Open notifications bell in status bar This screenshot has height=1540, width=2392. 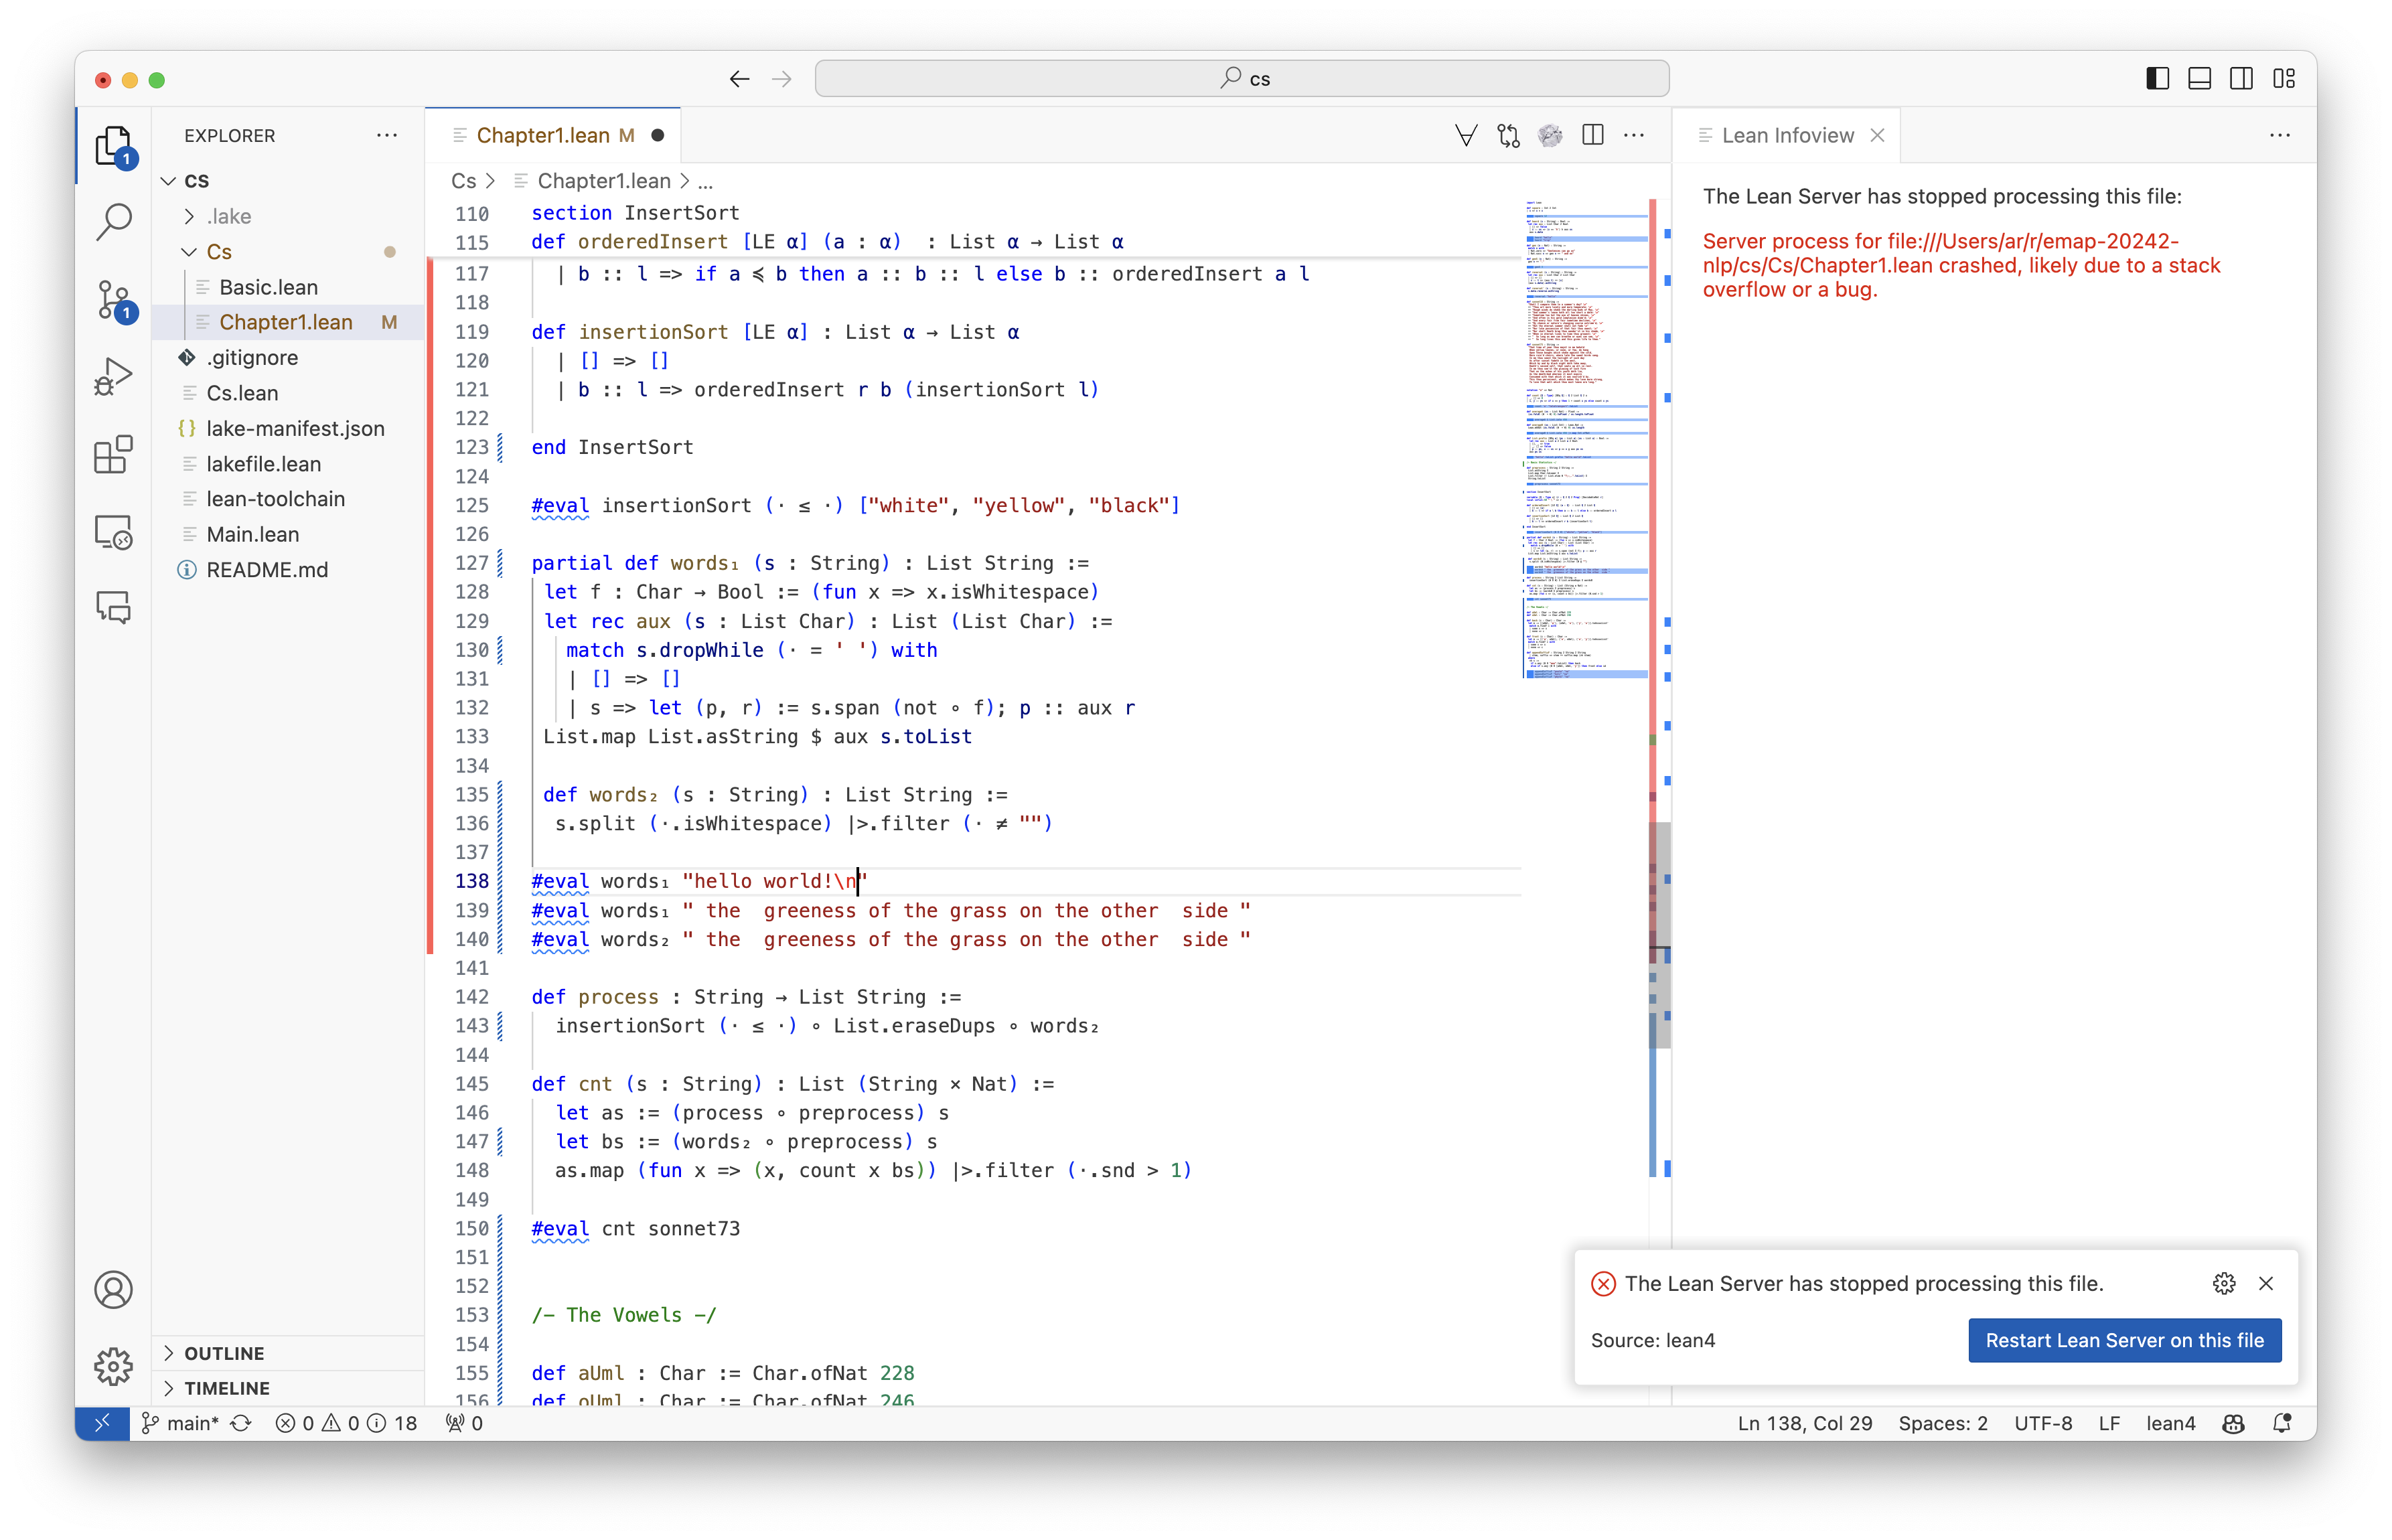click(x=2282, y=1423)
